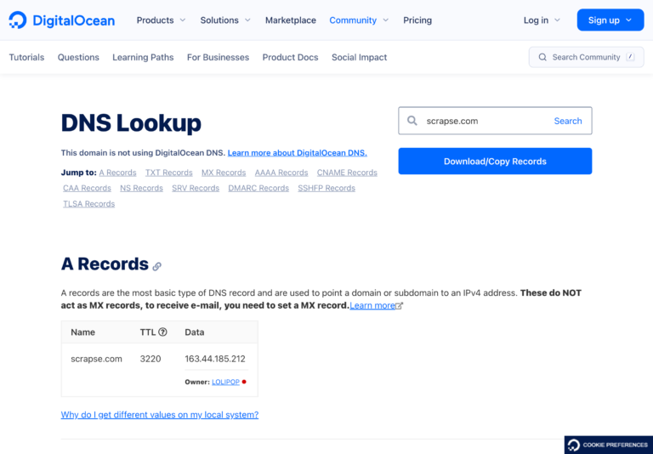Click the Search Community magnifier icon
This screenshot has height=454, width=653.
[542, 57]
